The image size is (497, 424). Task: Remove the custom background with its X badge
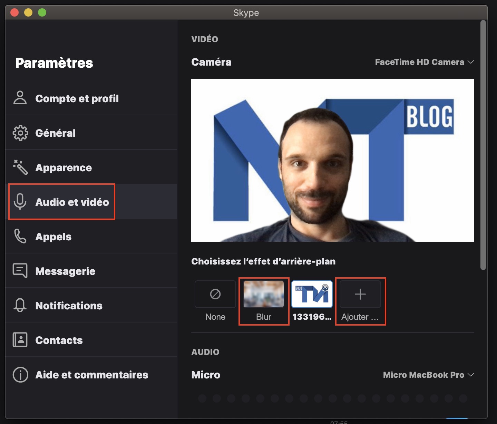click(325, 287)
